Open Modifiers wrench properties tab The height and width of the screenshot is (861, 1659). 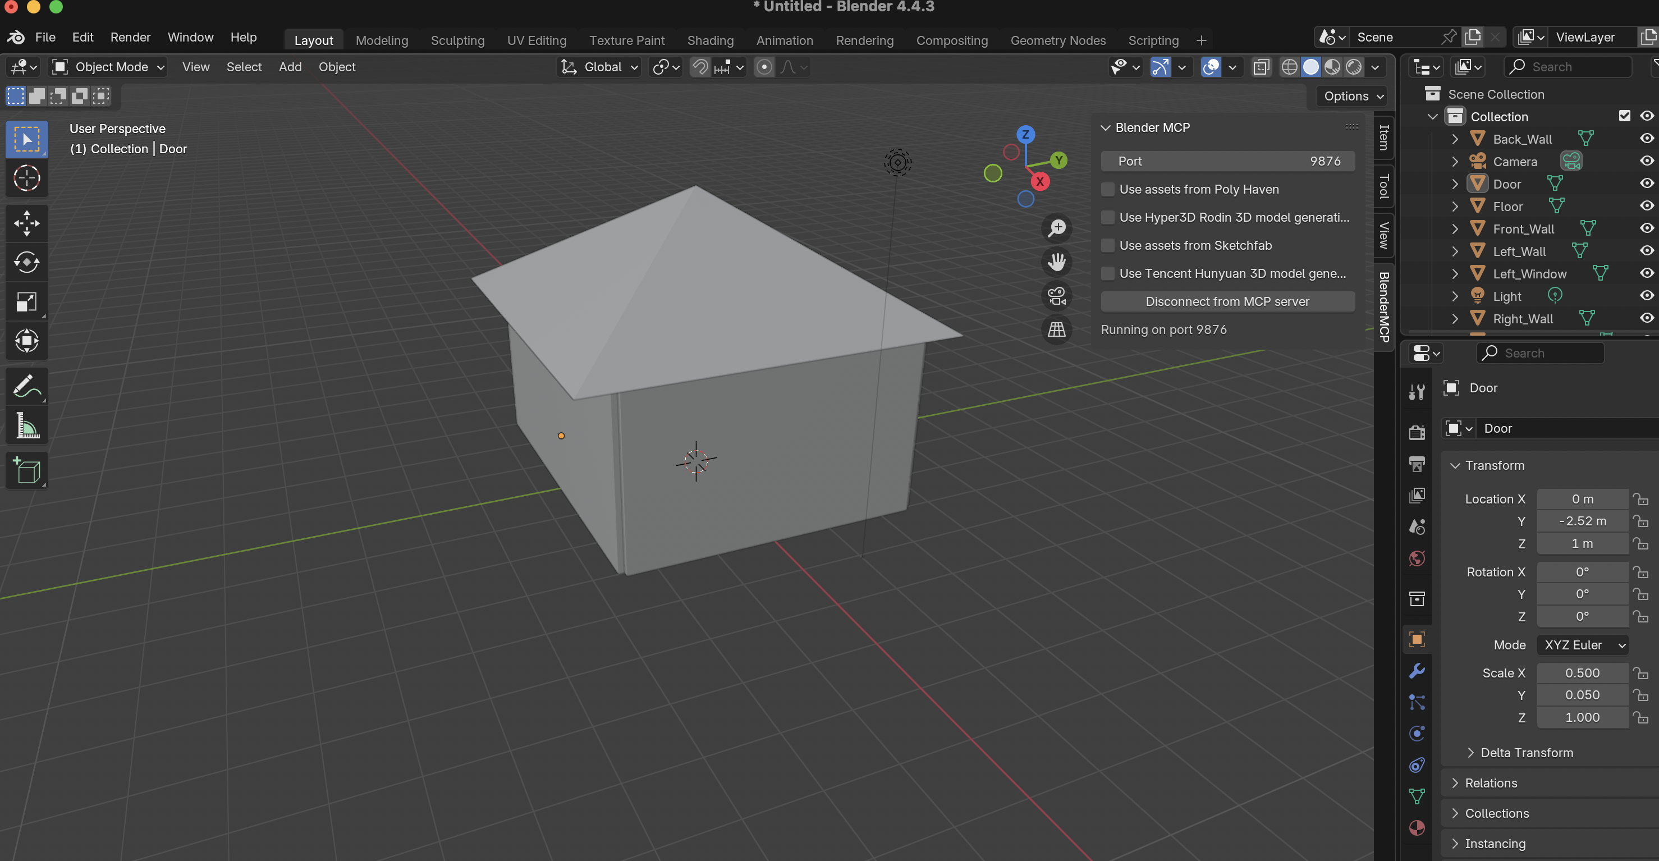coord(1417,671)
